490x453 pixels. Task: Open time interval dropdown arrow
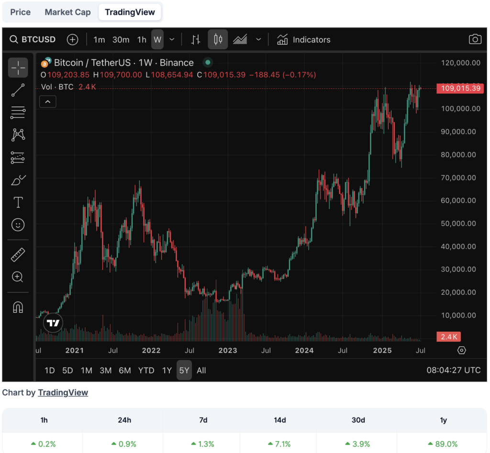172,39
